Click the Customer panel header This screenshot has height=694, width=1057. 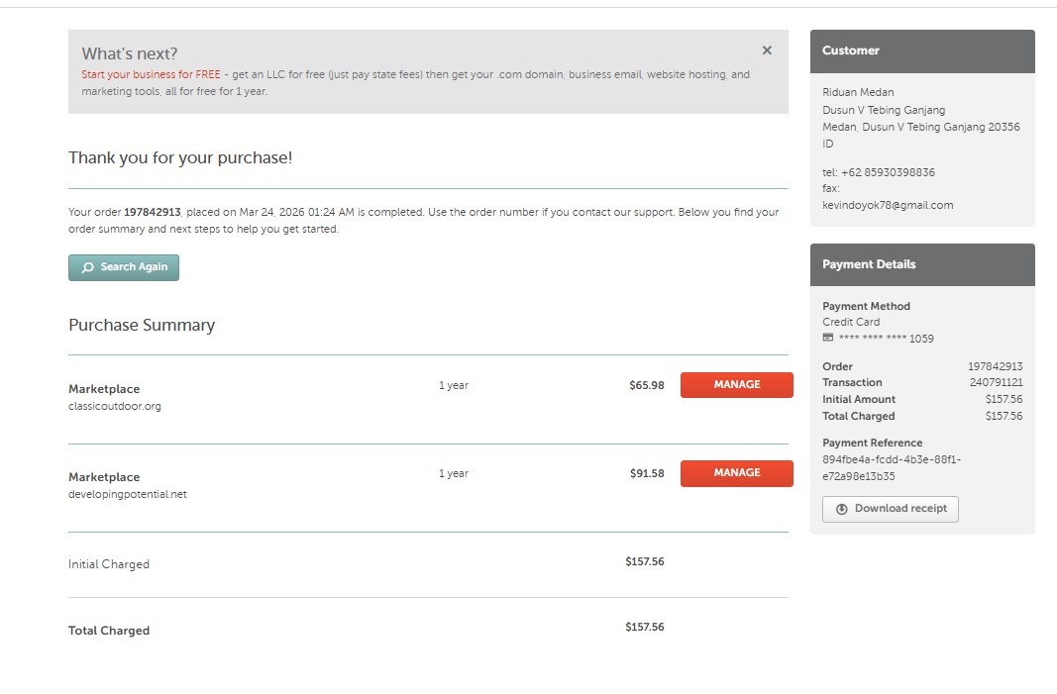[921, 50]
